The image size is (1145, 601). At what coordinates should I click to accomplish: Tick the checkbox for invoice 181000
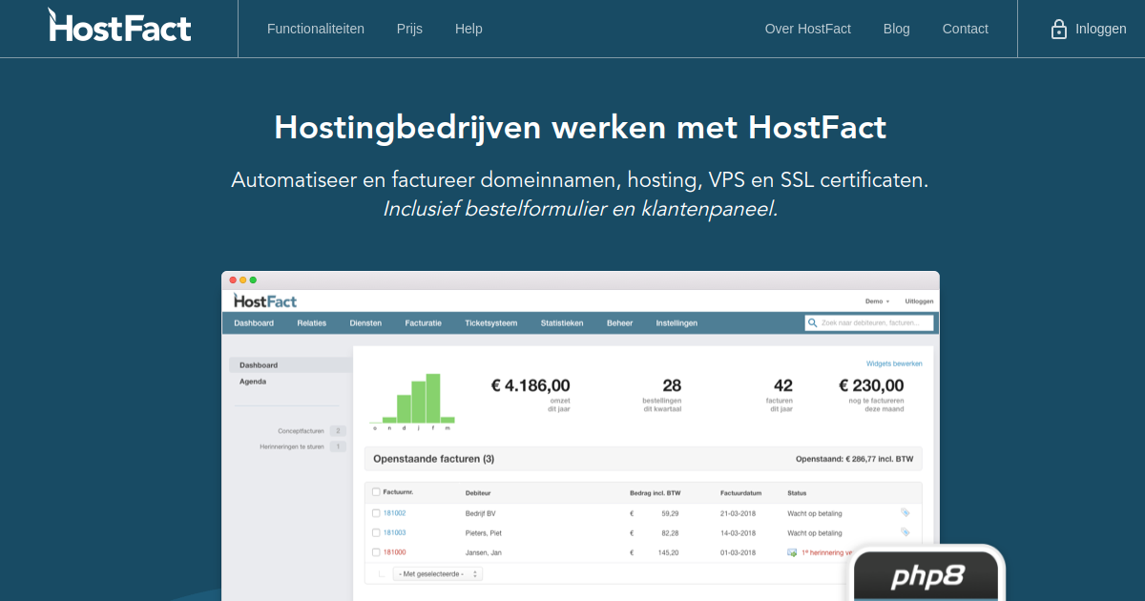376,552
